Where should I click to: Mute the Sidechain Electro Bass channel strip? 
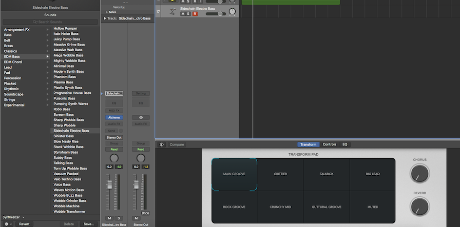109,218
